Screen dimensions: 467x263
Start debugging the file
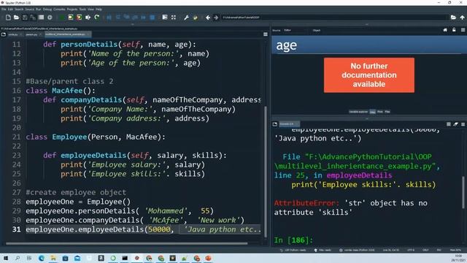click(109, 18)
